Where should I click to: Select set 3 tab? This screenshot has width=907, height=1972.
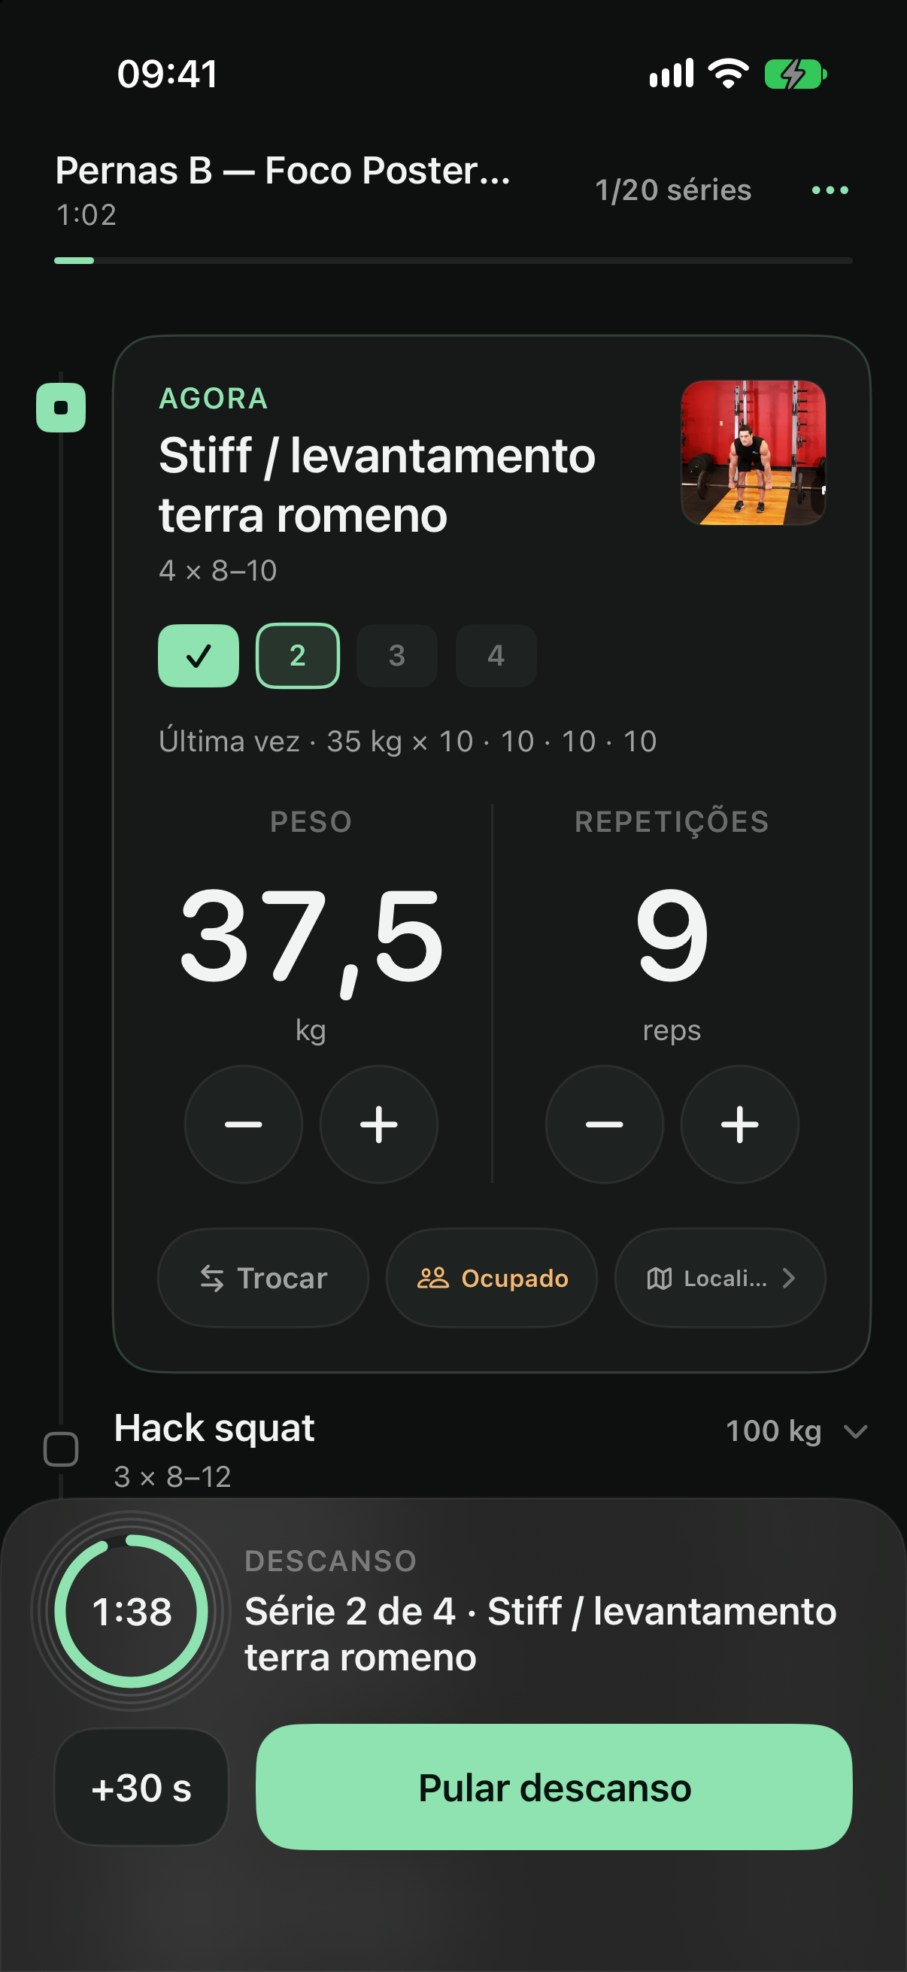(396, 655)
